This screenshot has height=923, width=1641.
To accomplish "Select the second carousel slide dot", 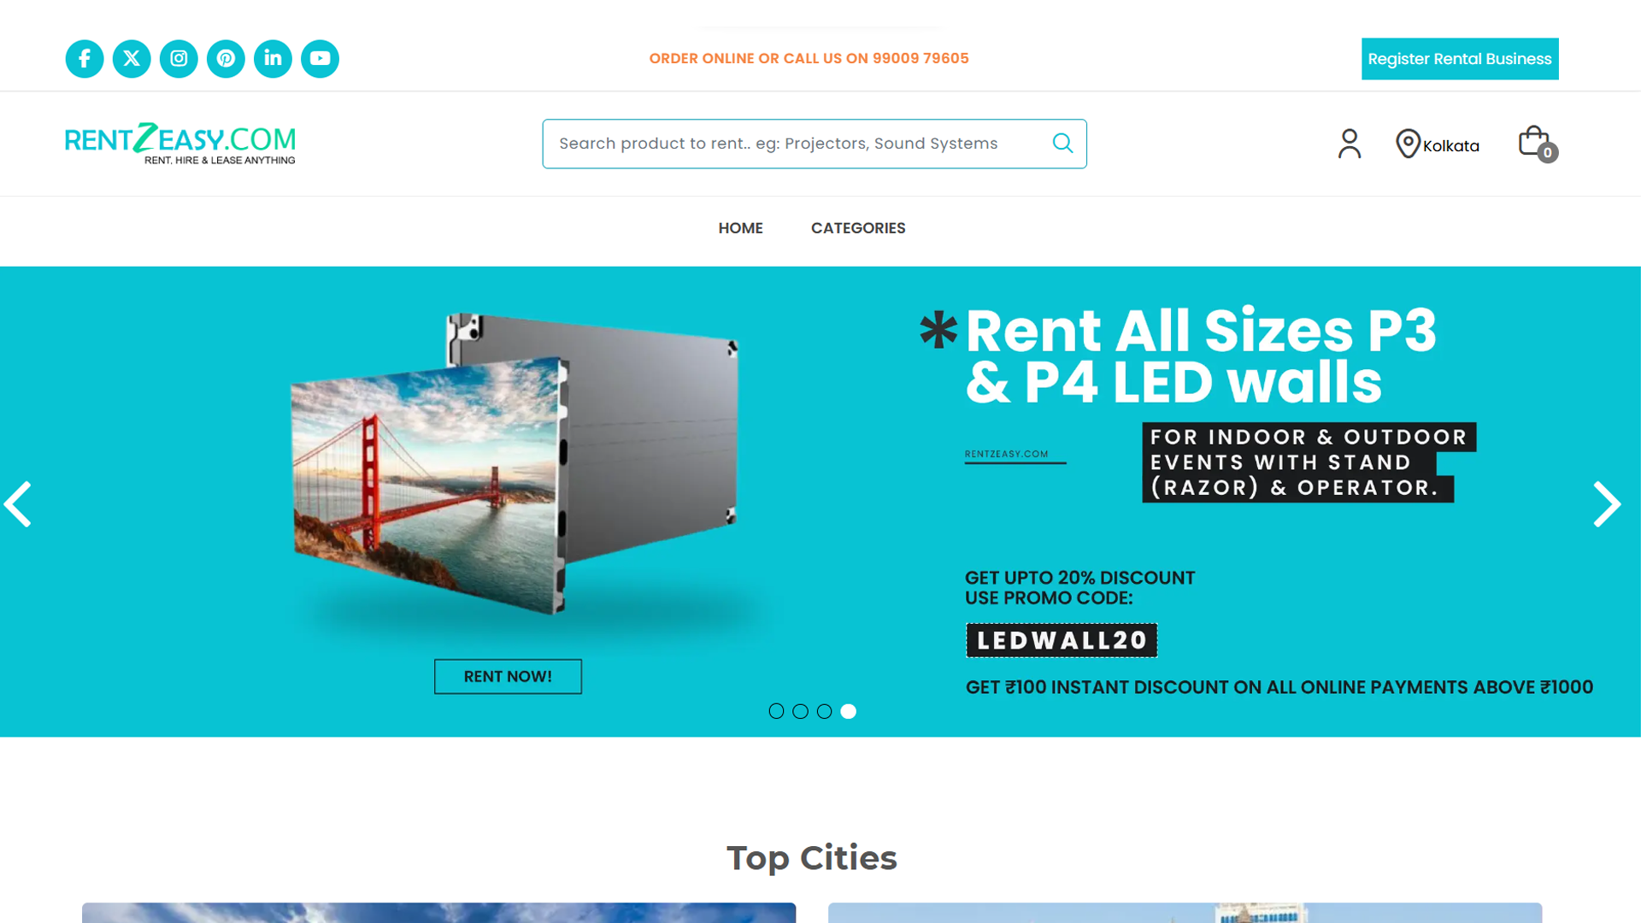I will click(800, 711).
